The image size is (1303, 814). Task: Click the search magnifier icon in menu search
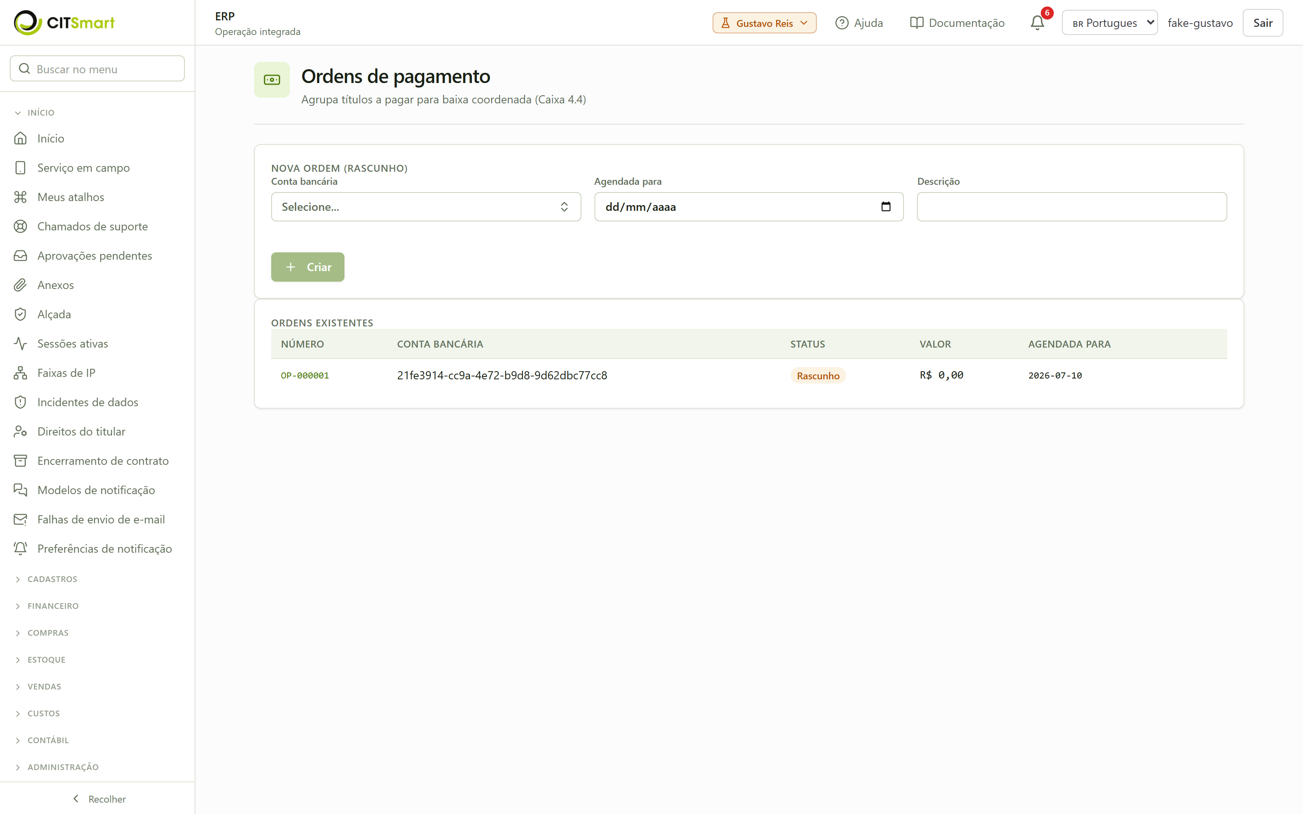[x=24, y=68]
